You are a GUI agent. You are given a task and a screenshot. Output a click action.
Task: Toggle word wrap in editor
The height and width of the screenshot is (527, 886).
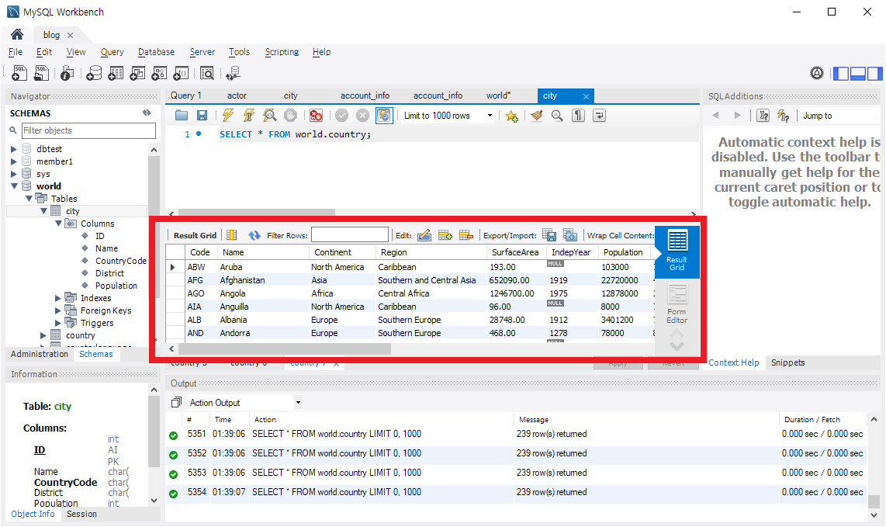[599, 116]
